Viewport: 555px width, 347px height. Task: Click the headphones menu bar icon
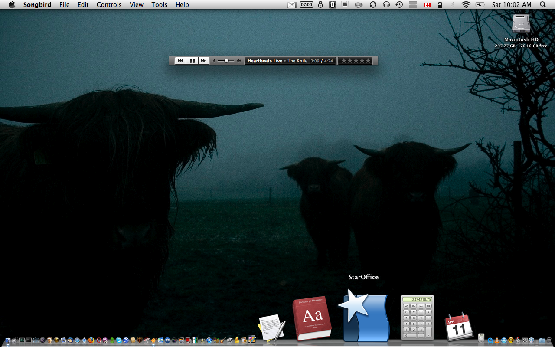point(386,5)
